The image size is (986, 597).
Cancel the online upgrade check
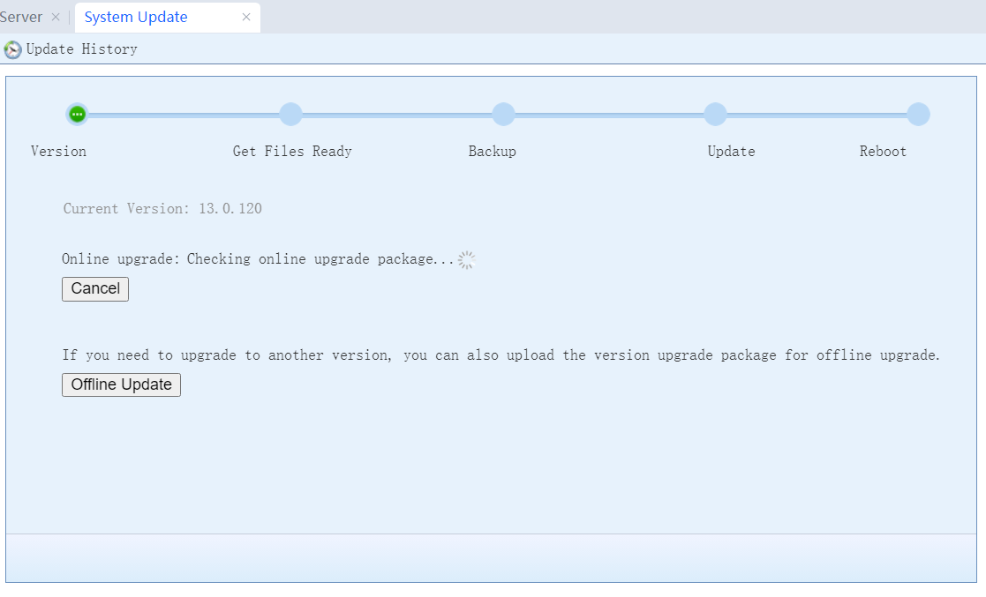[95, 288]
